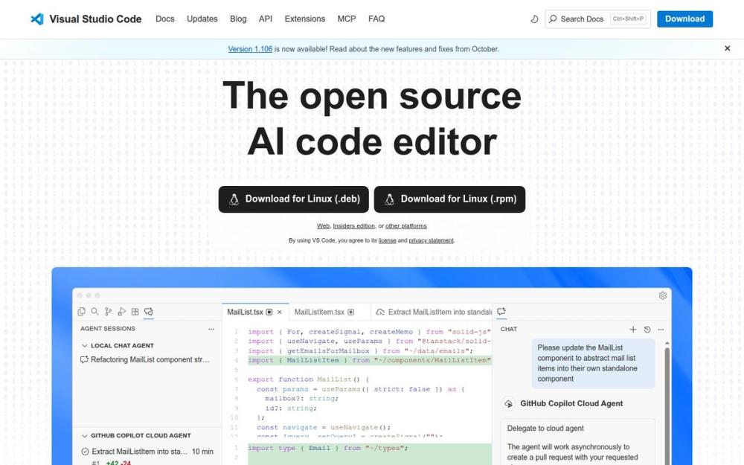Screen dimensions: 744x465
Task: Click inside the Search Docs field
Action: coord(588,19)
